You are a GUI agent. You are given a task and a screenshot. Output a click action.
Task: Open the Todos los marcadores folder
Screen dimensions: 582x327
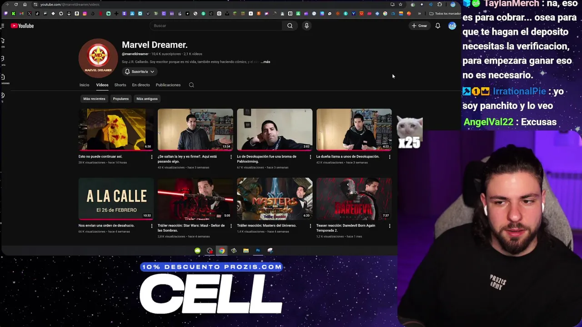pos(445,14)
